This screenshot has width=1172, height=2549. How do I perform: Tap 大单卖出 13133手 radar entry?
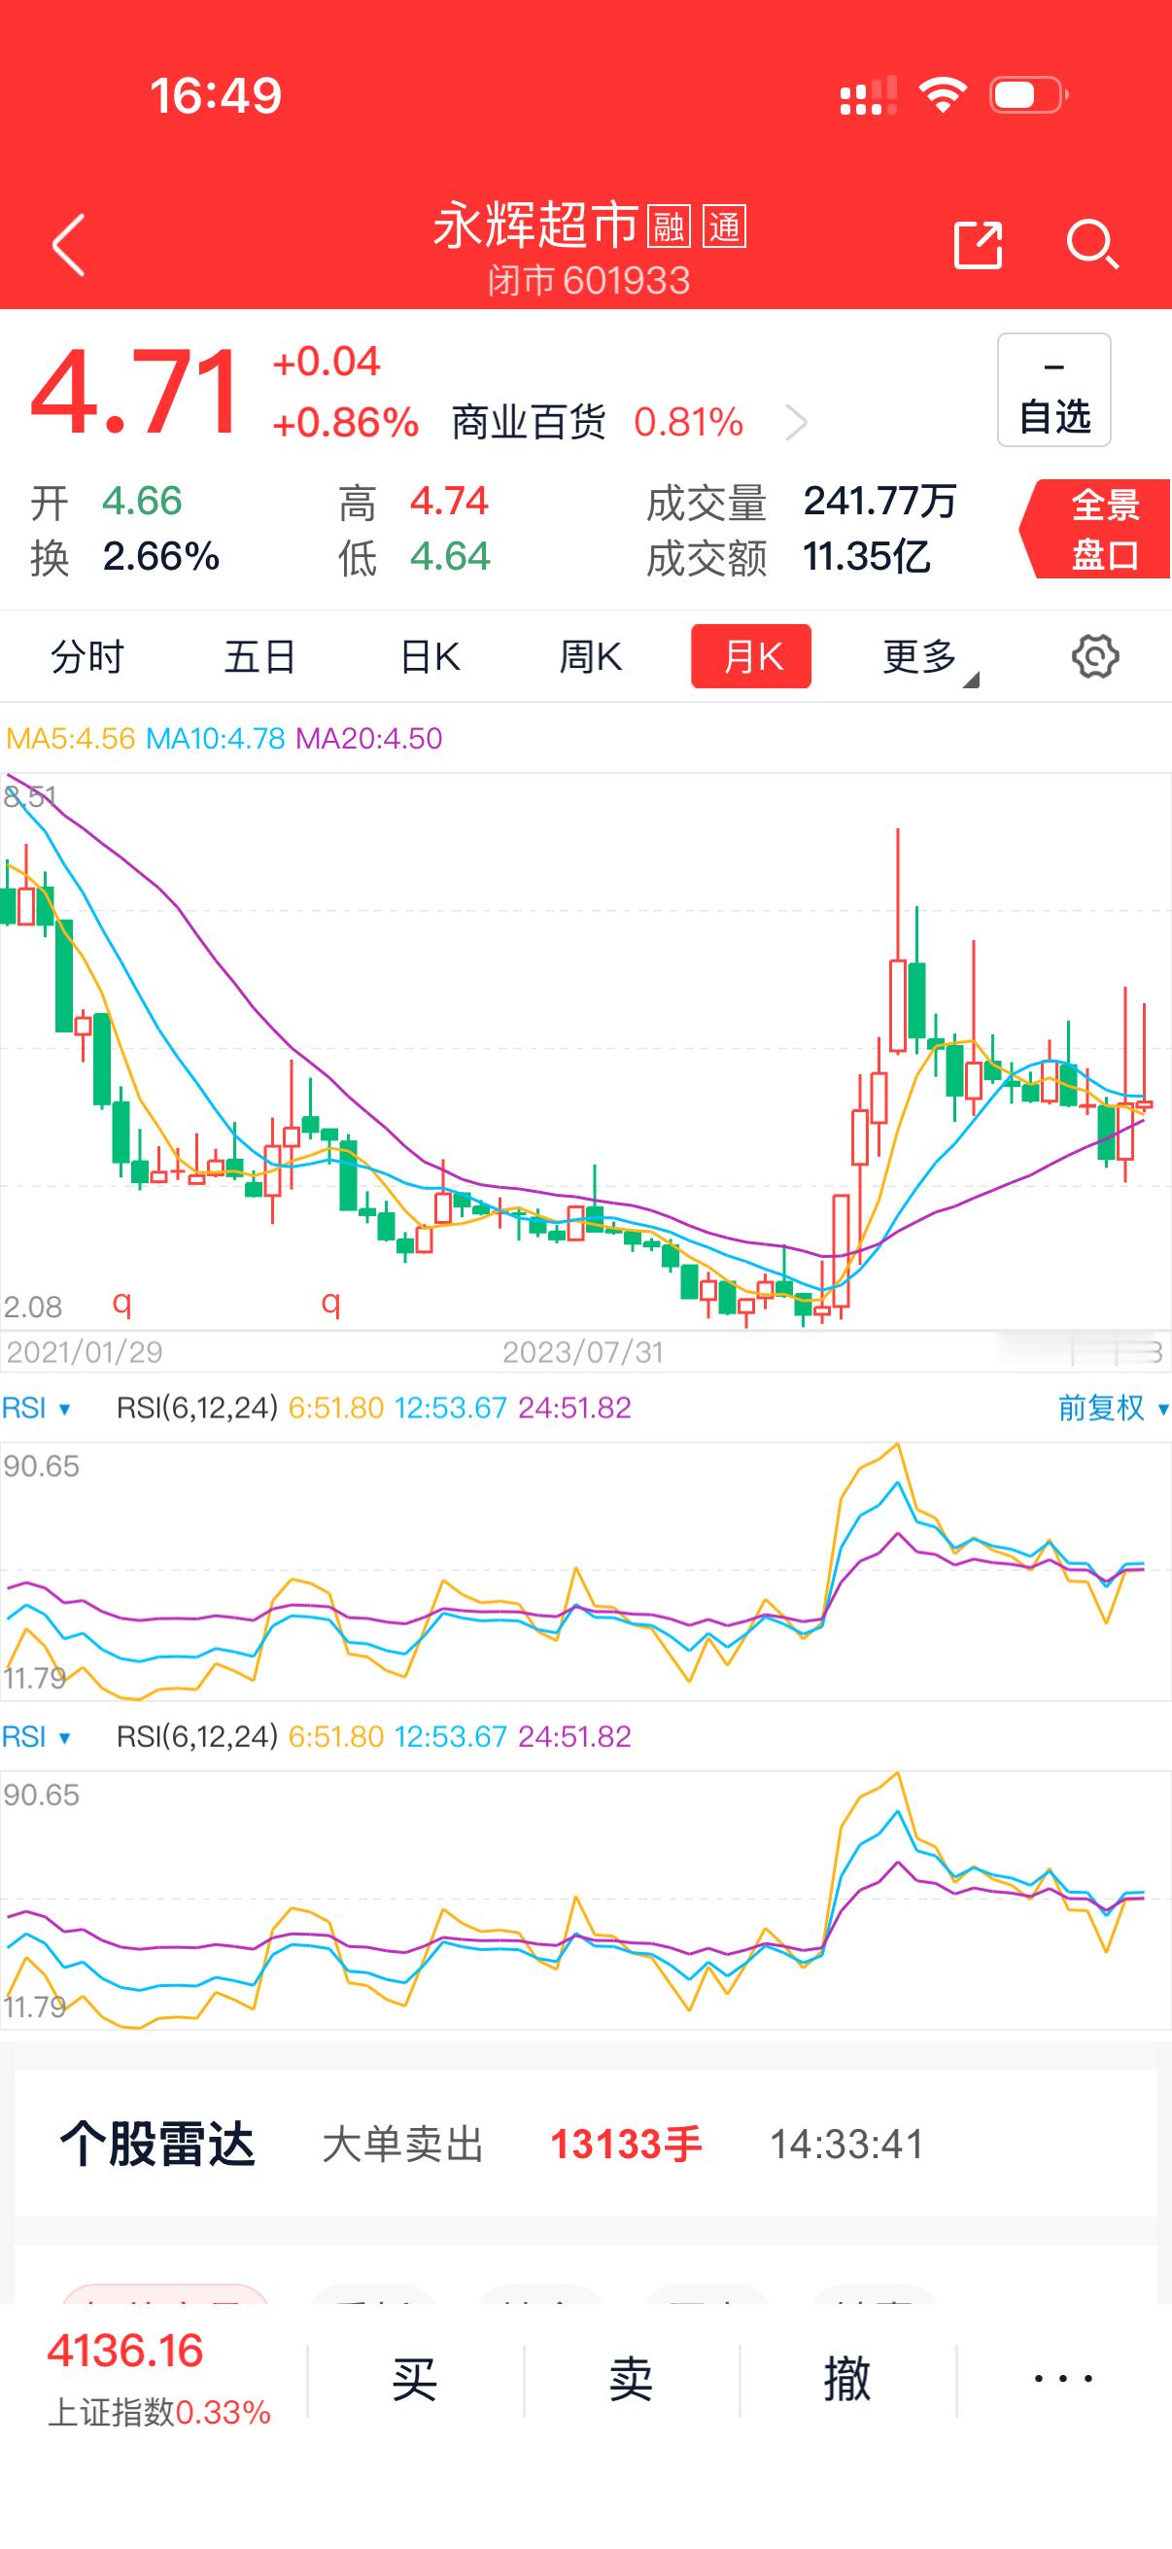click(512, 2145)
